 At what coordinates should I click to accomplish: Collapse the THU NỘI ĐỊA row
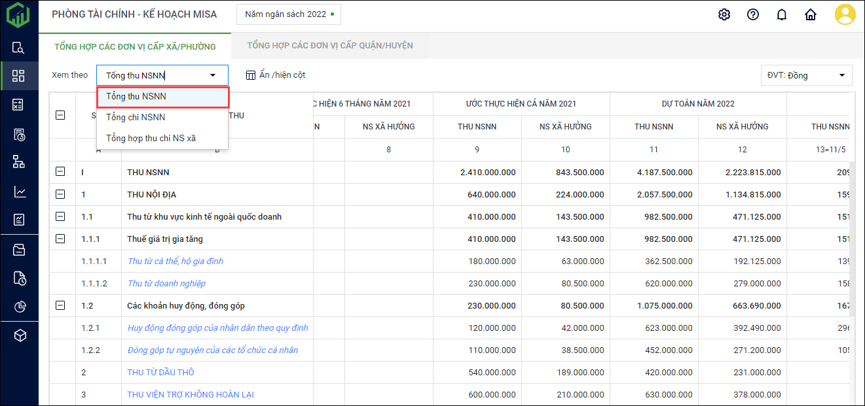60,194
